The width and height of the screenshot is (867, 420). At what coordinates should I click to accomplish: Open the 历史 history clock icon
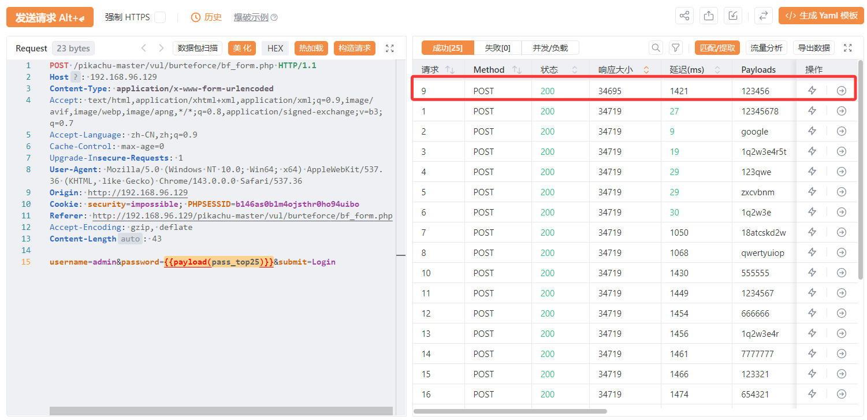pos(195,17)
